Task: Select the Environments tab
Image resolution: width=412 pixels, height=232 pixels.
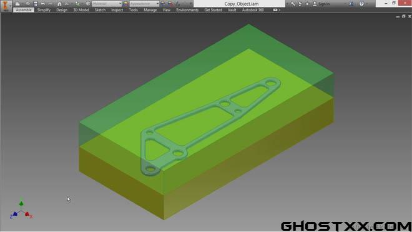Action: [x=187, y=10]
